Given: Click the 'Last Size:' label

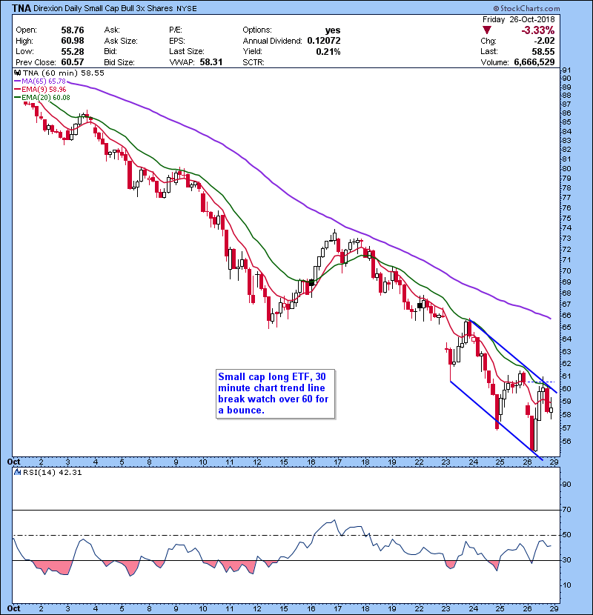Looking at the screenshot, I should click(x=186, y=51).
